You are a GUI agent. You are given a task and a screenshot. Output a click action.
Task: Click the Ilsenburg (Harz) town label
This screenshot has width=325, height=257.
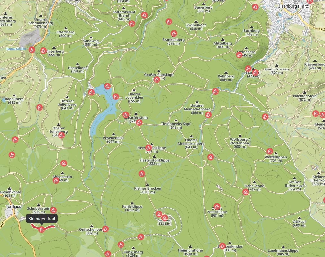[294, 6]
